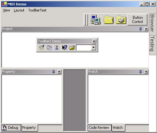This screenshot has height=133, width=157.
Task: Open the ToolBar2 Demo combo box dropdown
Action: (x=93, y=48)
